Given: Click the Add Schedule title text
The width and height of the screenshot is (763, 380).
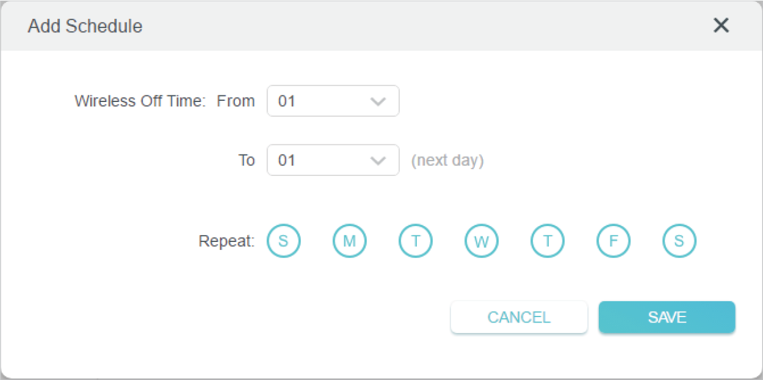Looking at the screenshot, I should [85, 26].
